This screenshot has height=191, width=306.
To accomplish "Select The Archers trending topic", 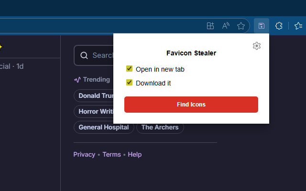I will tap(160, 127).
